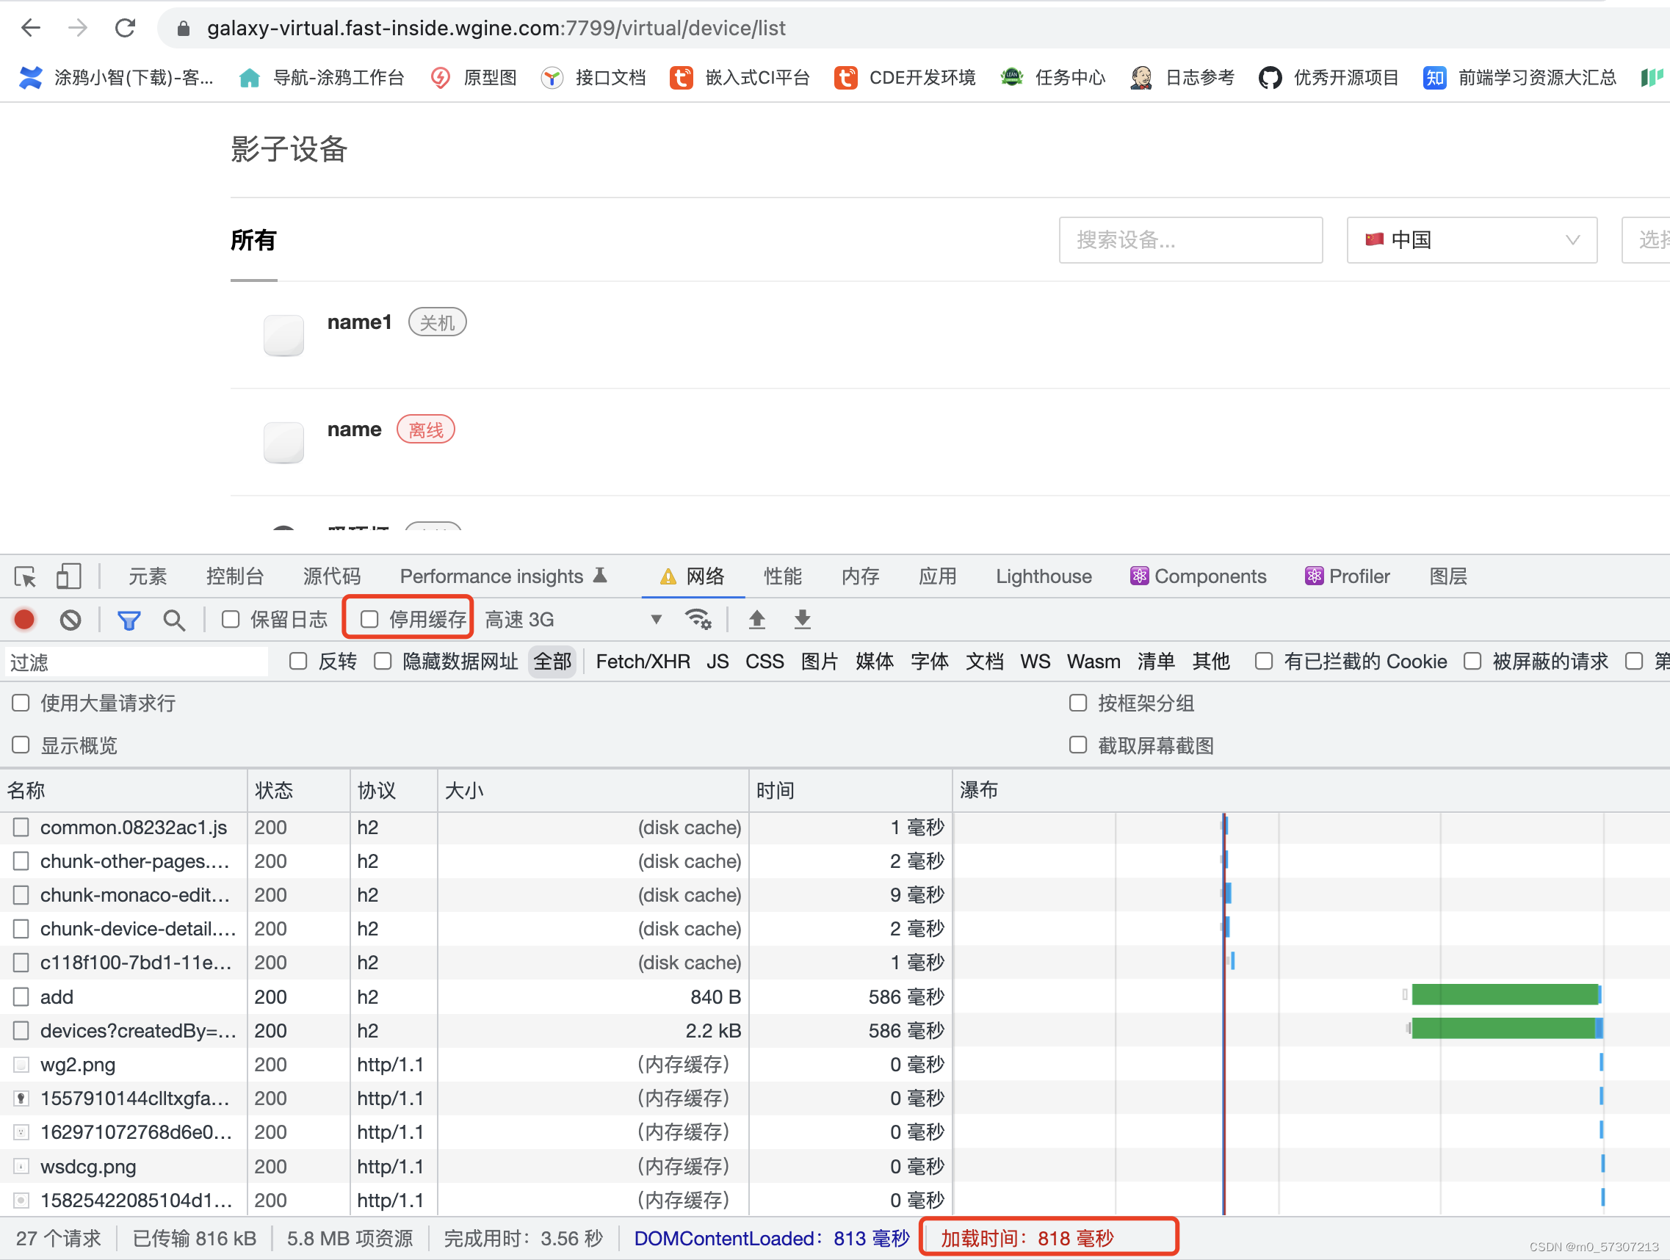Screen dimensions: 1670x1260
Task: Toggle 反转 (Invert) filter checkbox
Action: (297, 662)
